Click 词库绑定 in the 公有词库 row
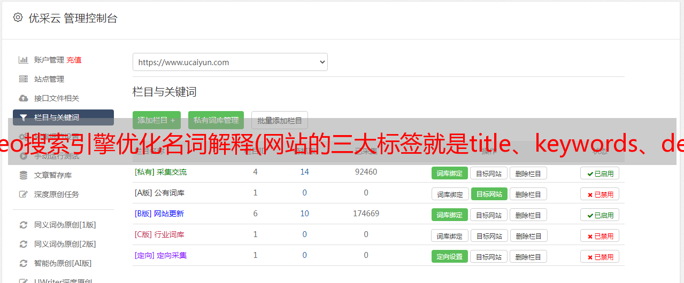 (x=450, y=194)
